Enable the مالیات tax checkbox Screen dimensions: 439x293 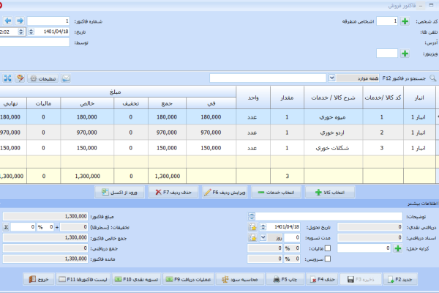click(x=328, y=248)
